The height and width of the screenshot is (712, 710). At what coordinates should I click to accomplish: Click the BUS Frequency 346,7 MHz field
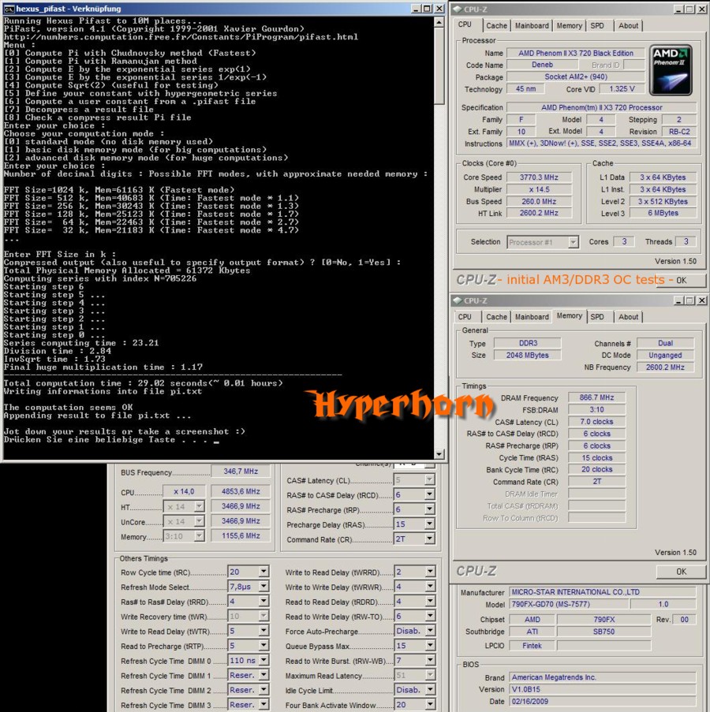pos(241,472)
